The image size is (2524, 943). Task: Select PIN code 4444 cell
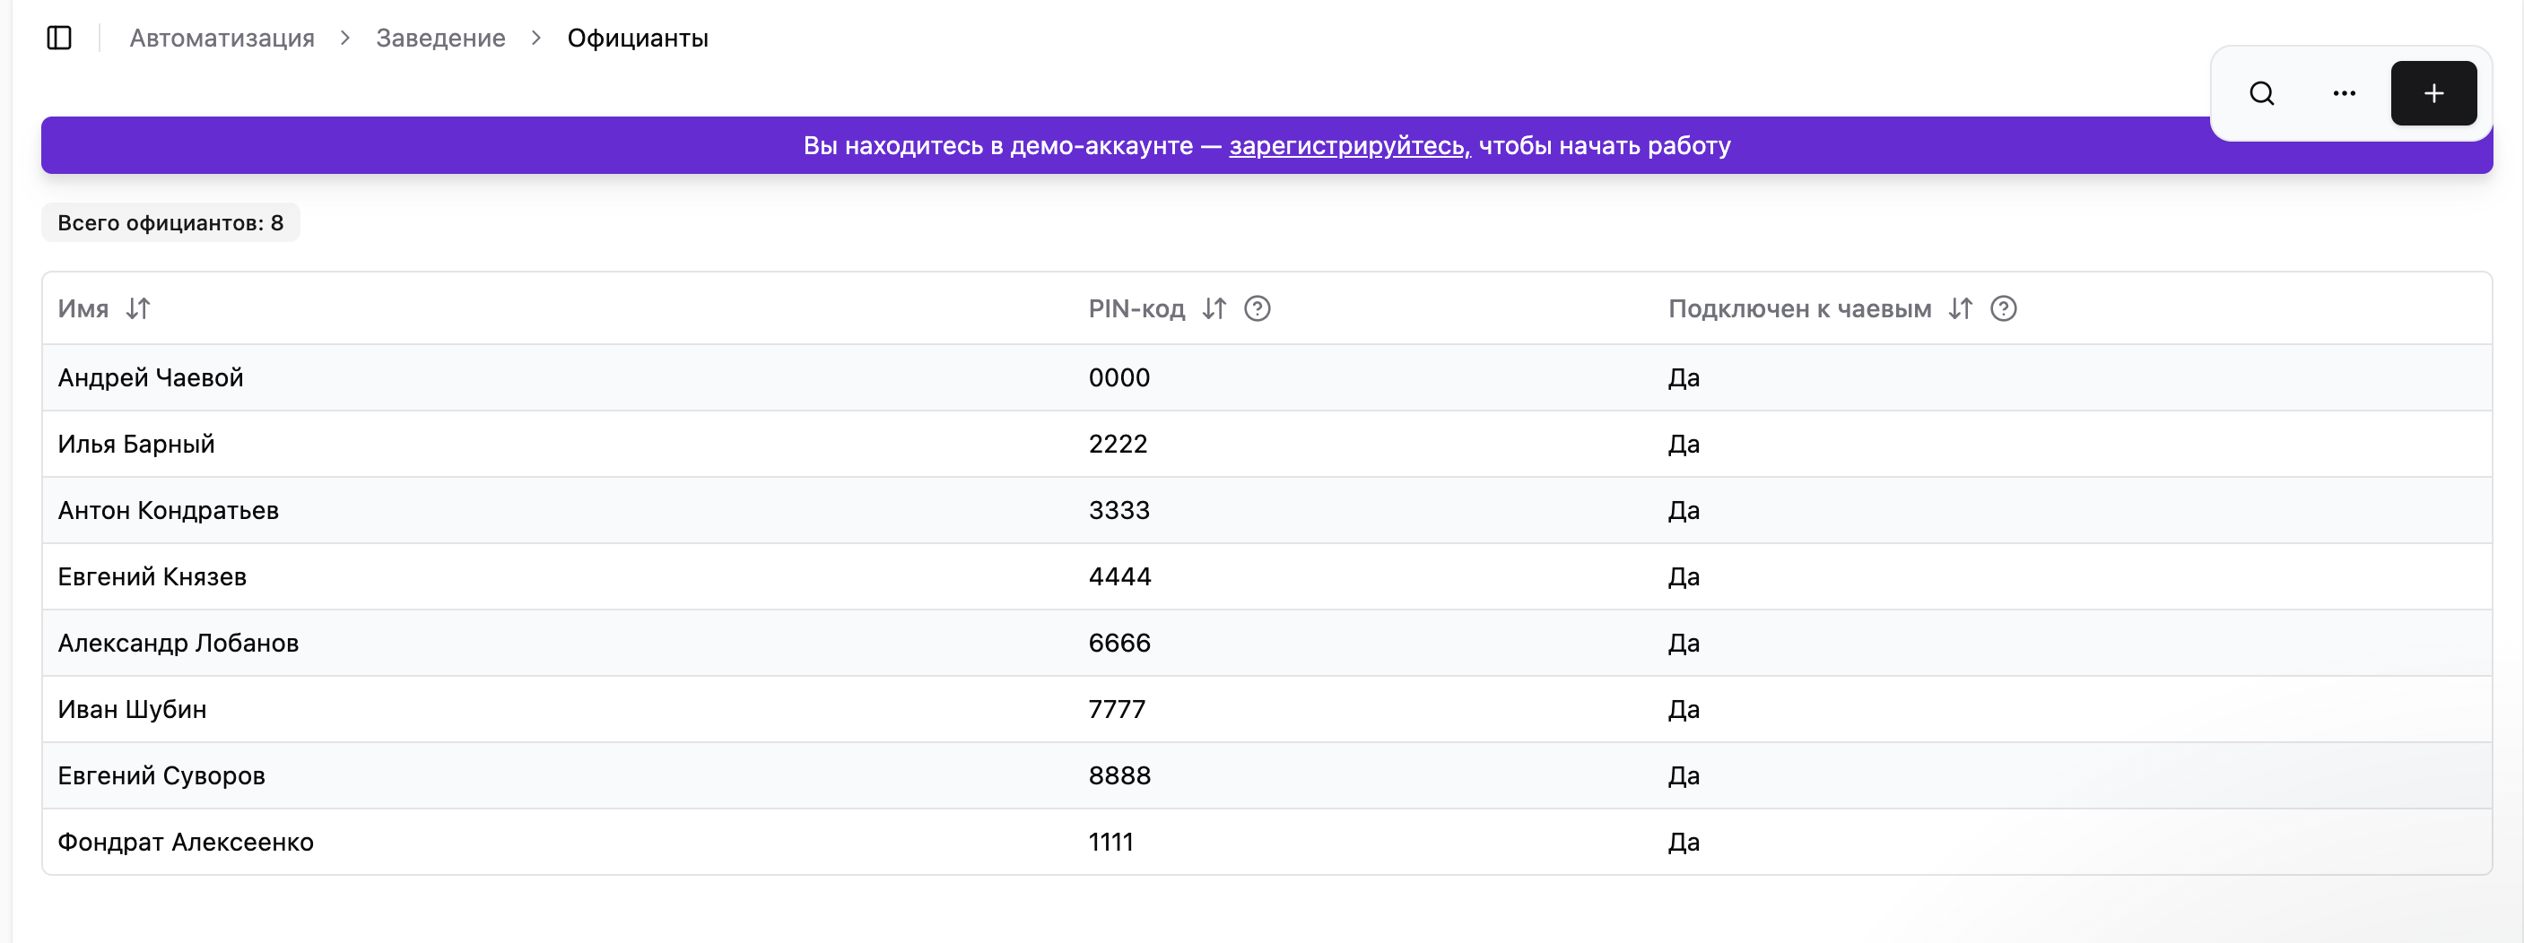[1119, 576]
